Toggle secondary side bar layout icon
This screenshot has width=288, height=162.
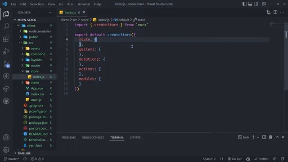pos(256,4)
